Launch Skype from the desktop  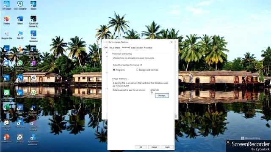coord(33,5)
